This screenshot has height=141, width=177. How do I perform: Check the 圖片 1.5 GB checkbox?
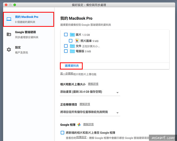(66, 35)
